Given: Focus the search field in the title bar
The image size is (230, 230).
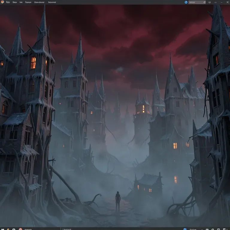Looking at the screenshot, I should click(x=197, y=2).
